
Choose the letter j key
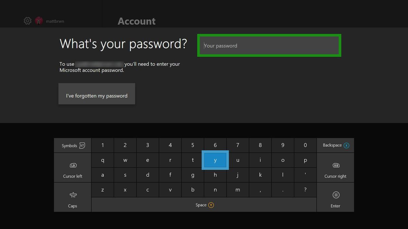[238, 175]
